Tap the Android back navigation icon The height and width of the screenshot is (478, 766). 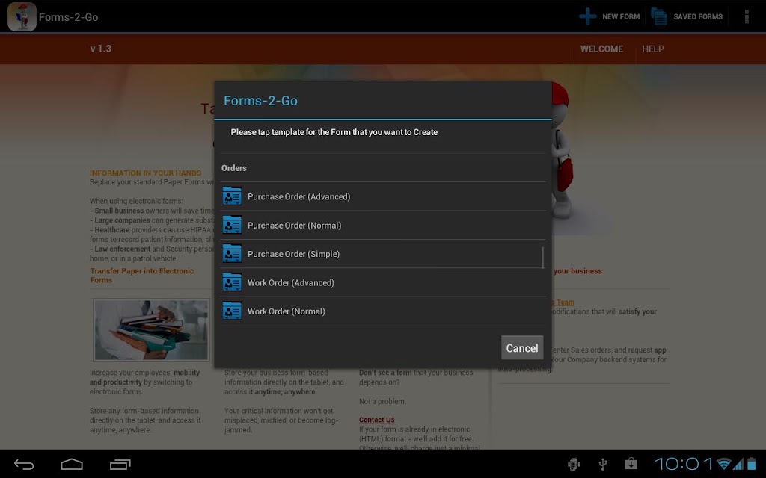click(x=23, y=465)
